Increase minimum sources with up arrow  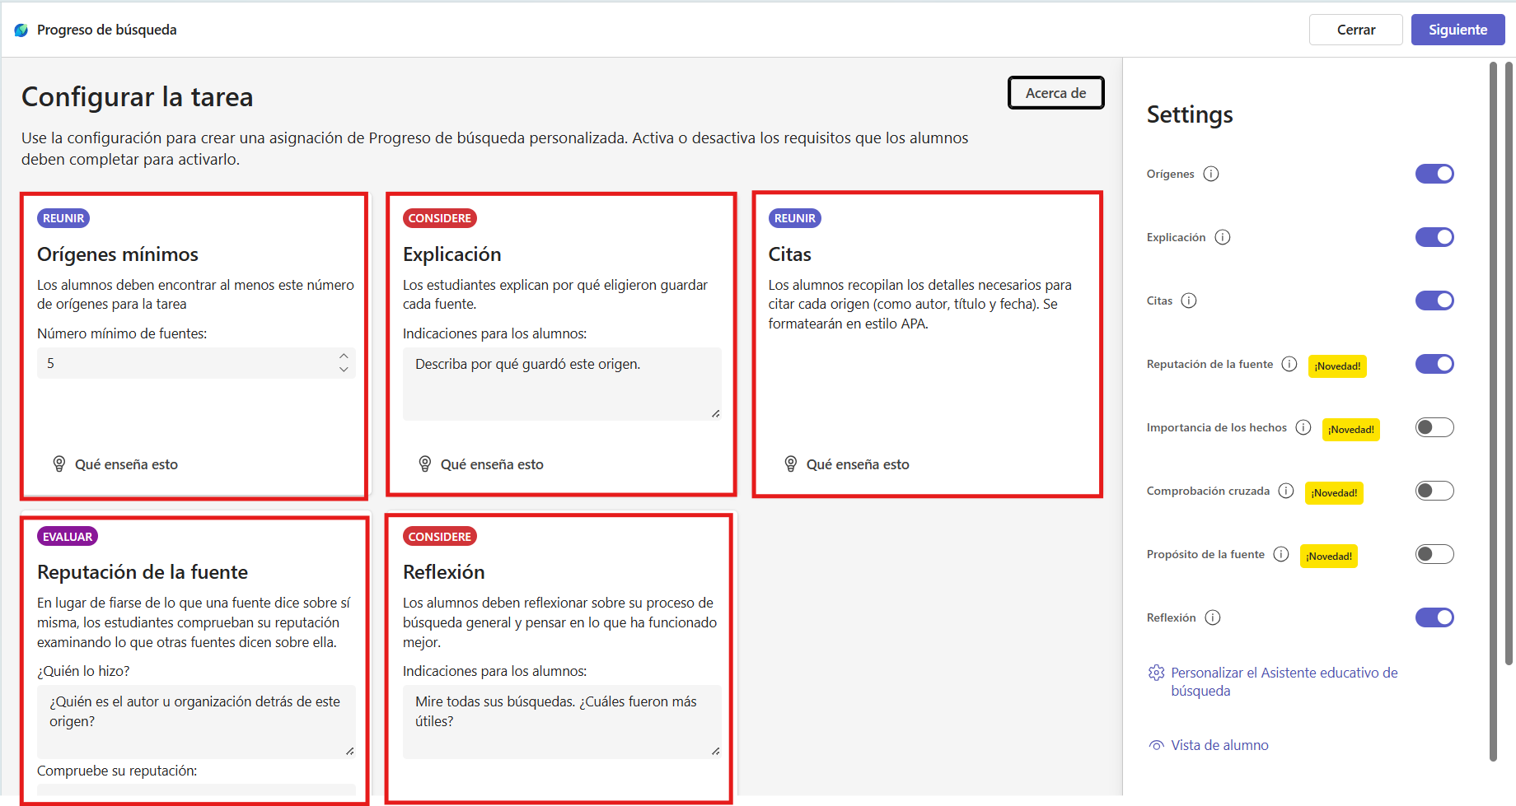344,356
